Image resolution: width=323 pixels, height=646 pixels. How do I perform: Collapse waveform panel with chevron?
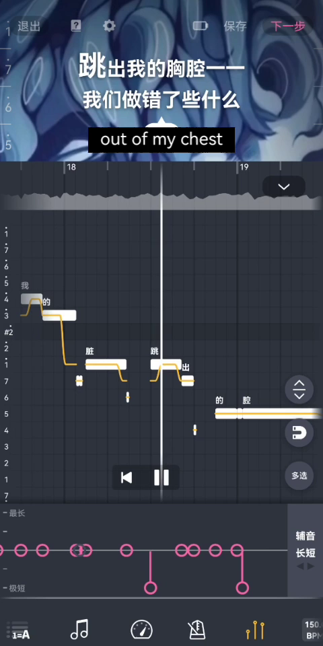coord(284,186)
